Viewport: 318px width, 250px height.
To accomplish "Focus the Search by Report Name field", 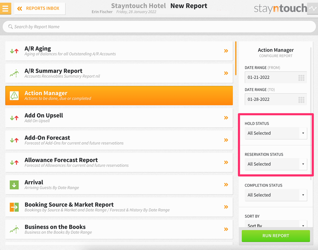I will tap(159, 27).
